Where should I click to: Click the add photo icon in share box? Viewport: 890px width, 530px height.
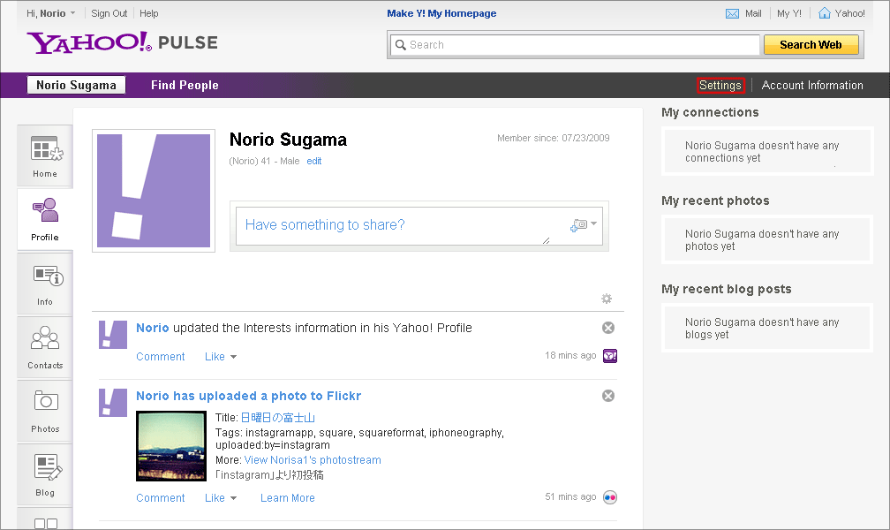point(578,225)
